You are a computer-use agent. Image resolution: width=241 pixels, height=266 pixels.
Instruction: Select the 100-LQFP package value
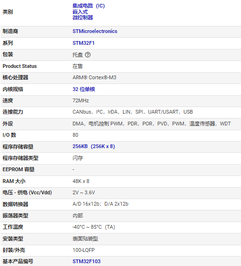(83, 250)
